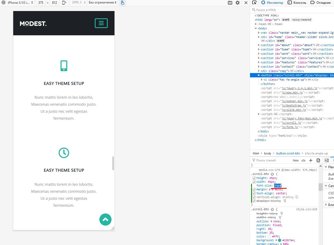Toggle the :hov pseudo-class panel
This screenshot has height=245, width=334.
click(x=296, y=160)
